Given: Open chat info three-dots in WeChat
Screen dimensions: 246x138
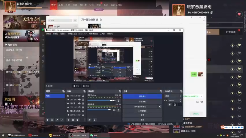Looking at the screenshot, I should click(x=204, y=21).
